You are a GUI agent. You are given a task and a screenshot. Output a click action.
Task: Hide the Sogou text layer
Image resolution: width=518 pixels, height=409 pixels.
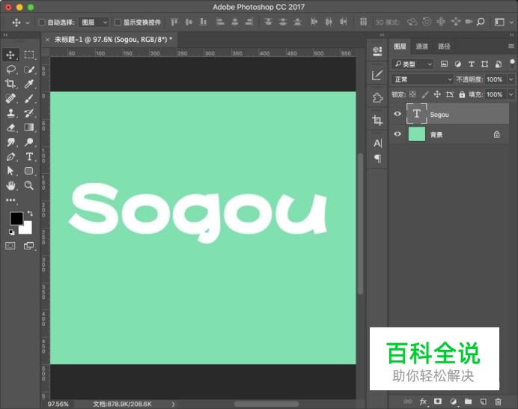[397, 115]
